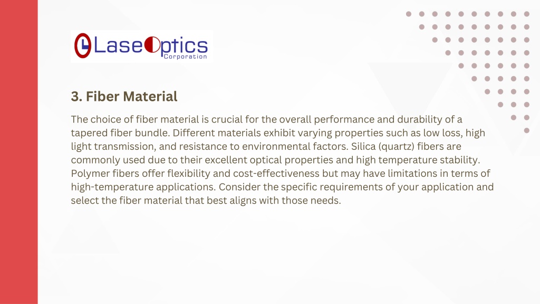Screen dimensions: 540x304
Task: Click the red vertical bar on left
Action: (18, 152)
